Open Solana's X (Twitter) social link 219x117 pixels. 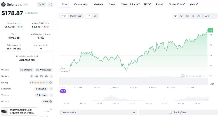coord(32,76)
